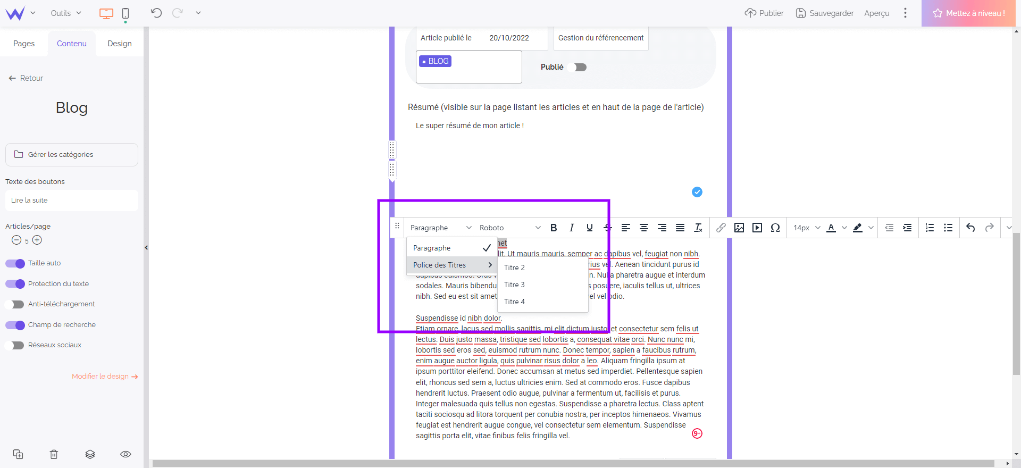Open the Paragraphe style dropdown
Screen dimensions: 1021x468
click(x=440, y=228)
